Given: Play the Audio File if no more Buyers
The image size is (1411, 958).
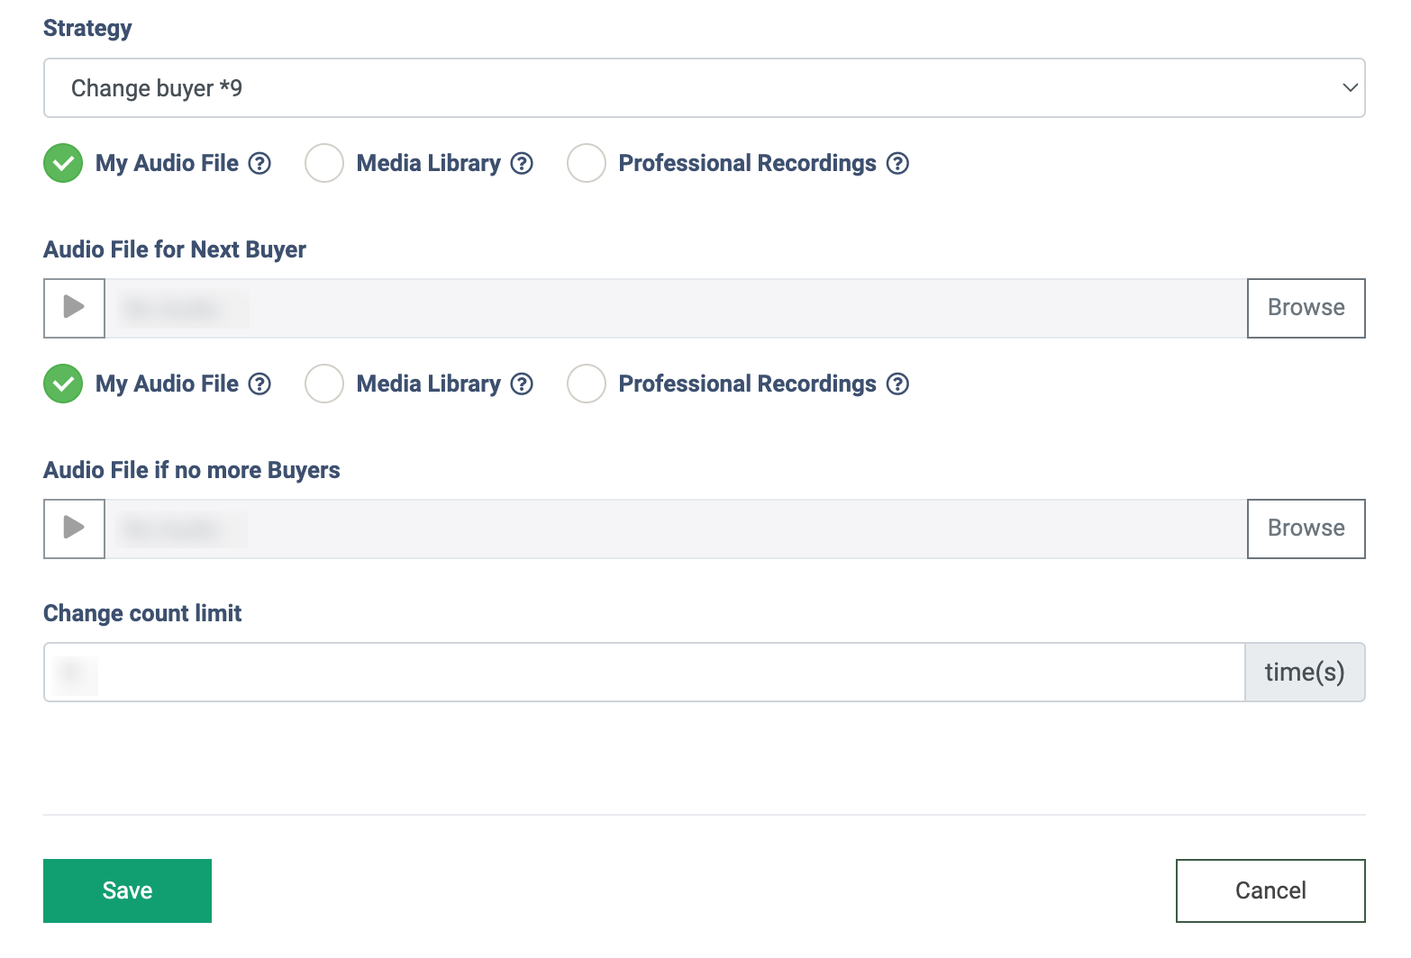Looking at the screenshot, I should click(74, 529).
